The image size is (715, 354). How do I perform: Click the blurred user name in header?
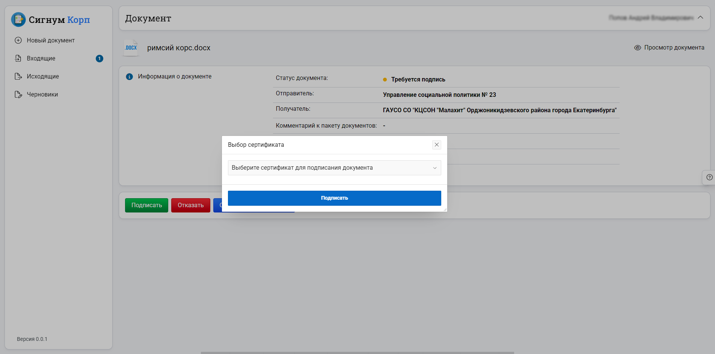click(x=651, y=18)
